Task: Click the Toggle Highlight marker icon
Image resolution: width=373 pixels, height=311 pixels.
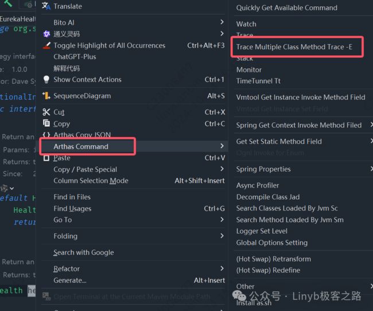Action: pos(46,45)
